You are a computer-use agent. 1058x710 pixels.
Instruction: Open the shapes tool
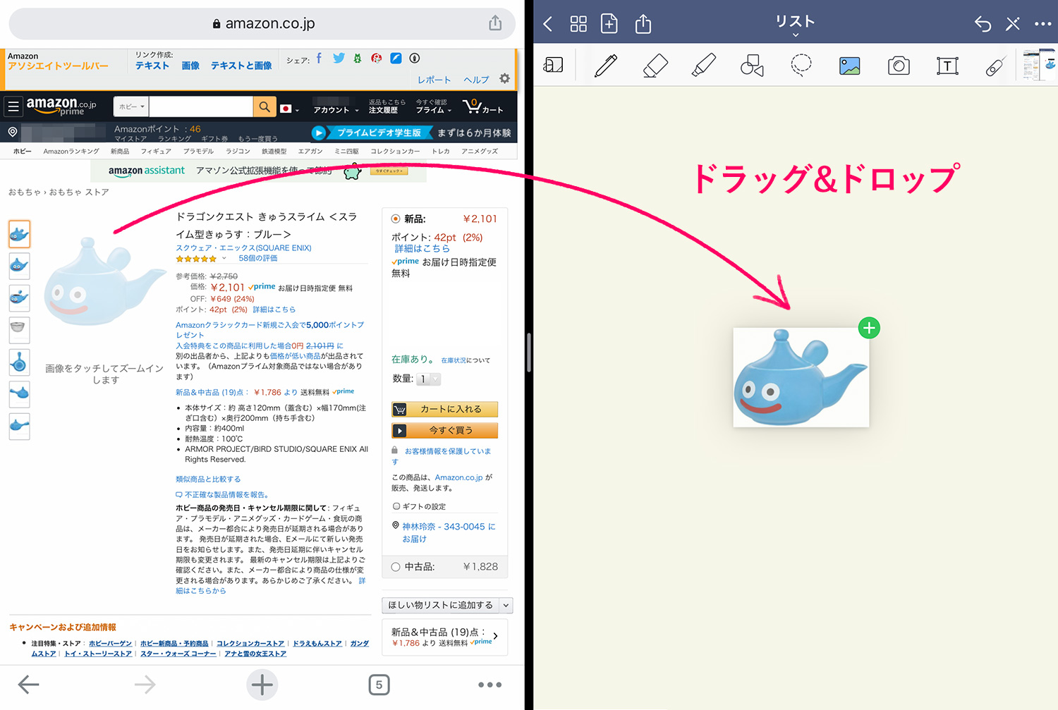click(x=752, y=66)
